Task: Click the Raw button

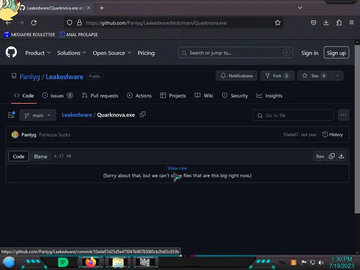Action: (320, 156)
